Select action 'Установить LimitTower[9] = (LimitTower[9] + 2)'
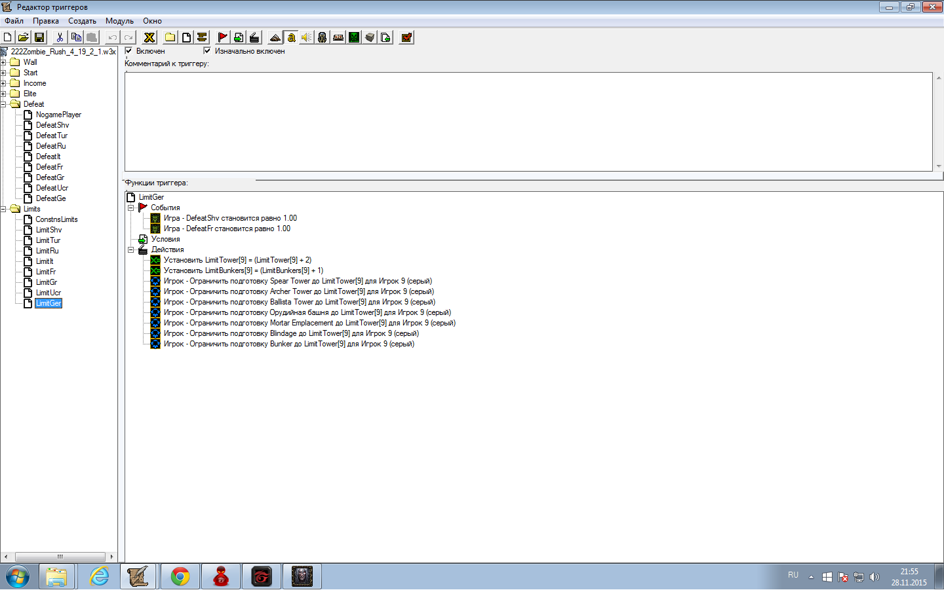This screenshot has height=609, width=944. click(237, 260)
